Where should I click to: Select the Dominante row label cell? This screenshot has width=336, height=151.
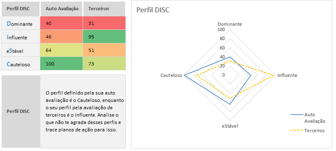[x=20, y=23]
